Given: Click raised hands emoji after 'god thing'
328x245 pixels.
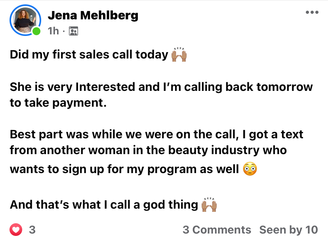Looking at the screenshot, I should pos(209,204).
